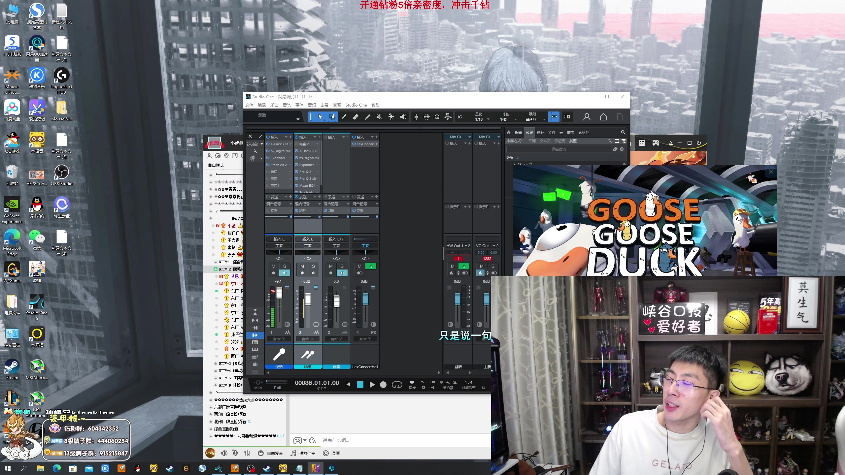Click the Q quantize button in toolbar
The width and height of the screenshot is (845, 475).
(x=437, y=117)
